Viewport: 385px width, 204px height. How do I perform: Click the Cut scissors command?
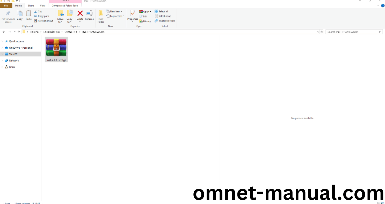click(38, 11)
